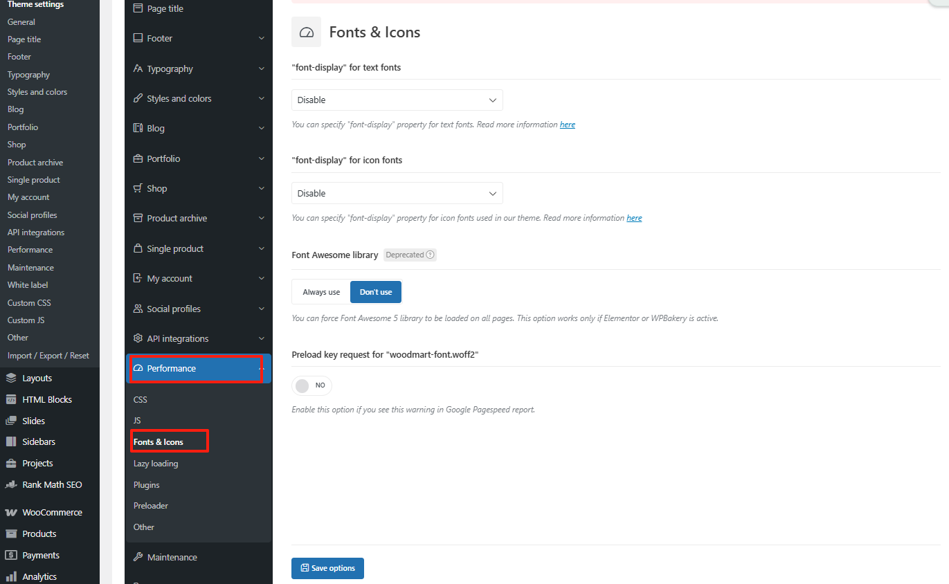Open the font-display dropdown for text fonts
Image resolution: width=949 pixels, height=584 pixels.
[397, 100]
